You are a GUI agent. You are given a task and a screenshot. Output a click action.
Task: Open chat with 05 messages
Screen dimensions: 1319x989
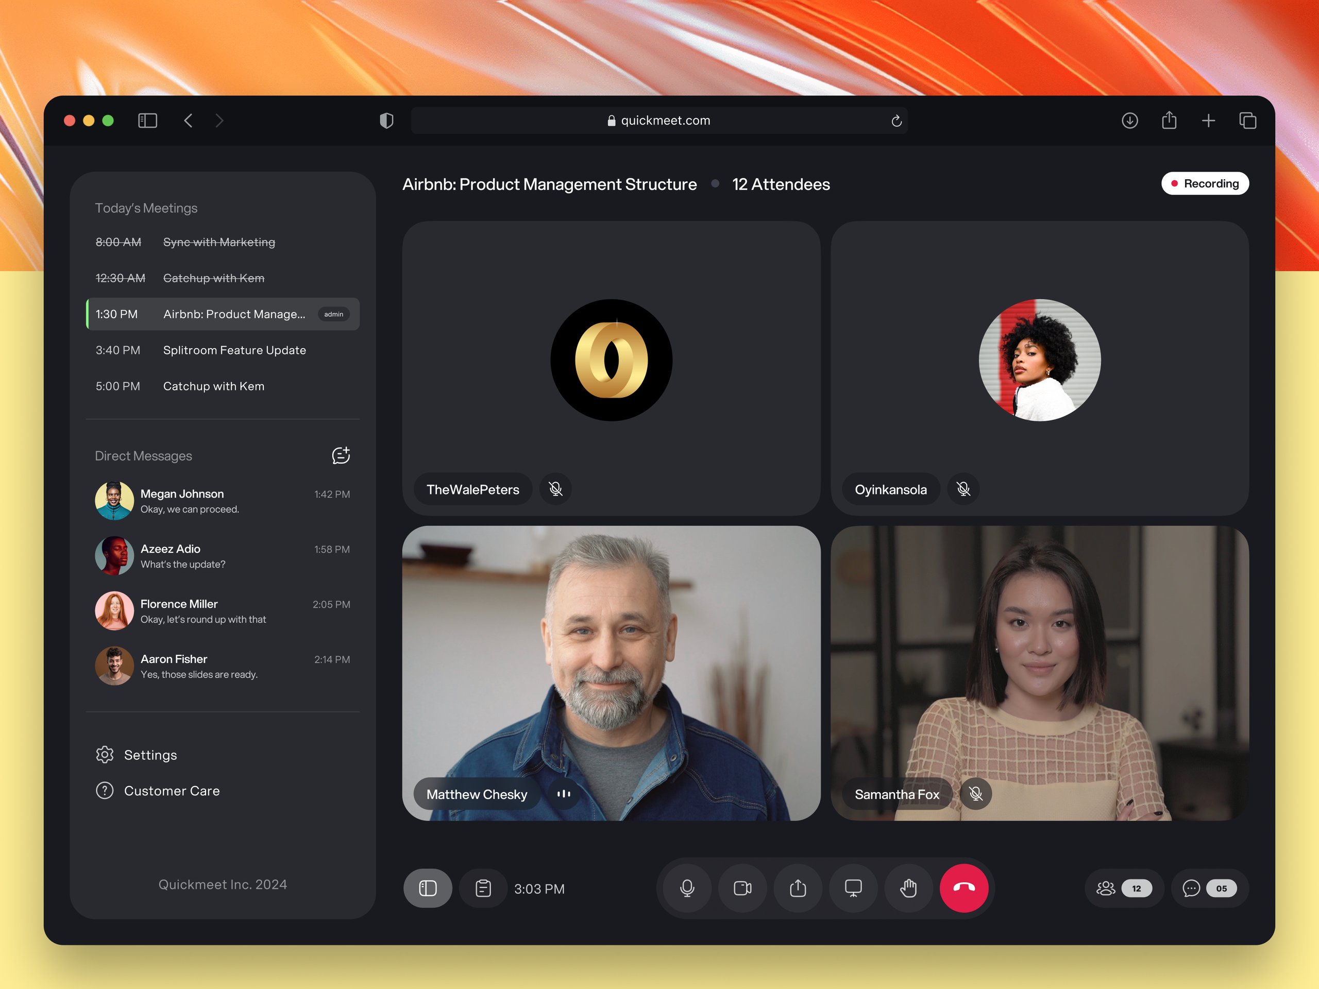point(1209,888)
